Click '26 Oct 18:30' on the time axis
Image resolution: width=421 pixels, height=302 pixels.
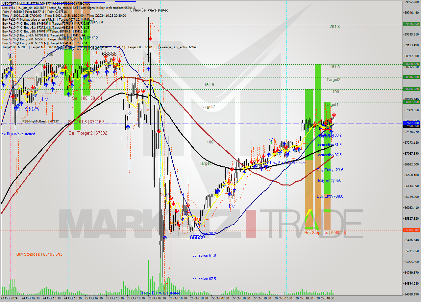click(199, 298)
